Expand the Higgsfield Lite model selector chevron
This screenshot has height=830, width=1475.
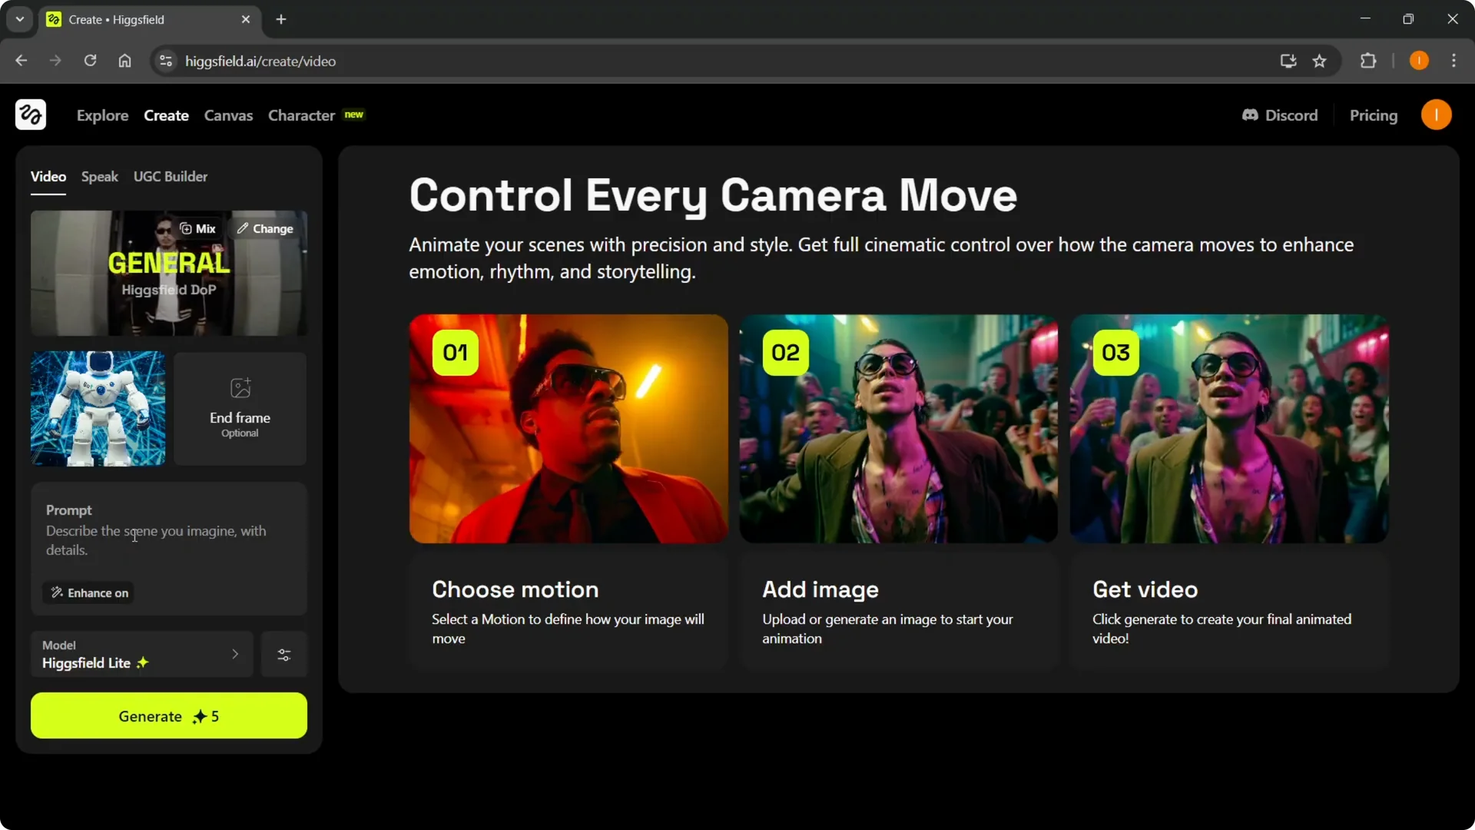pos(235,654)
